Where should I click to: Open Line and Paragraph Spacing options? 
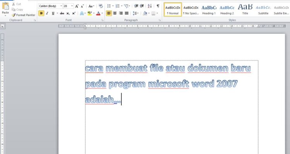(135, 13)
